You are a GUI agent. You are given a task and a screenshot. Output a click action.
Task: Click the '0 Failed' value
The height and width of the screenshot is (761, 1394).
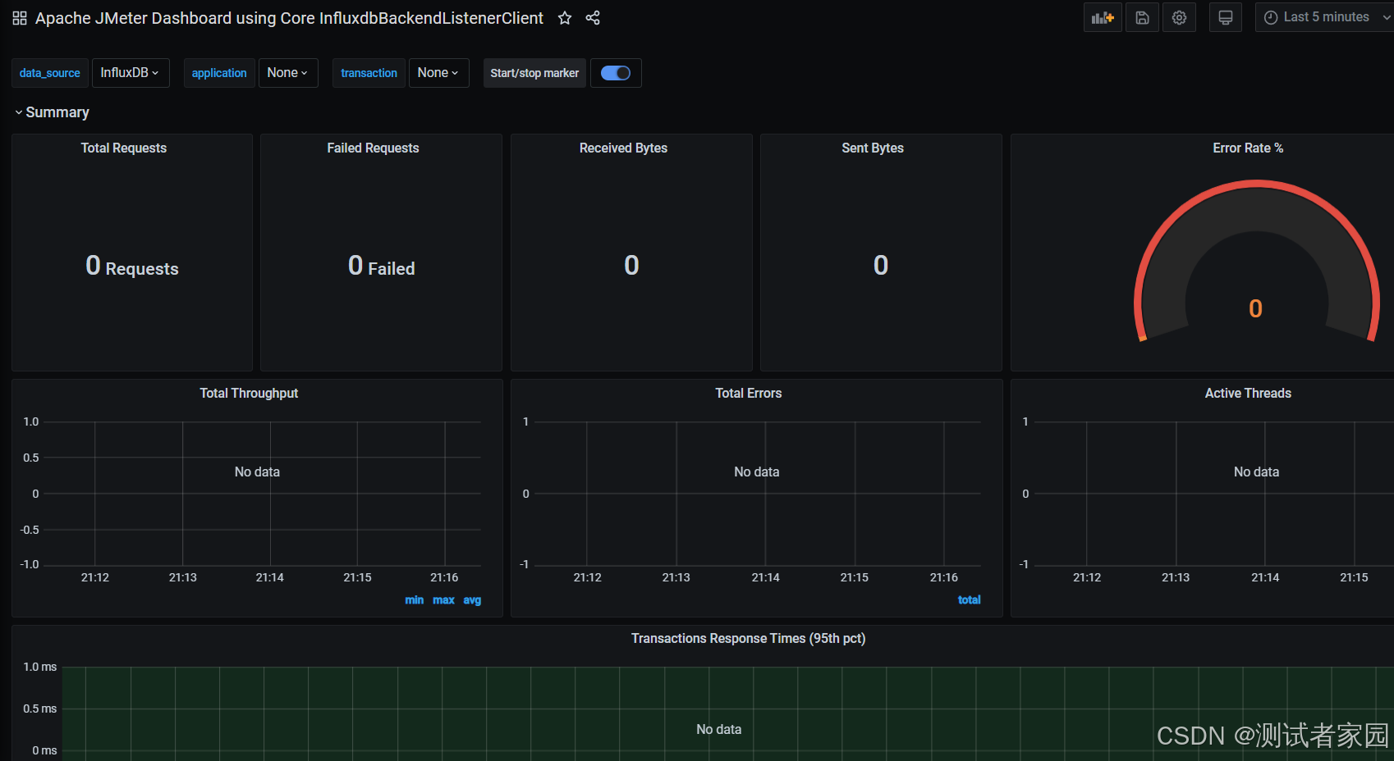coord(382,266)
